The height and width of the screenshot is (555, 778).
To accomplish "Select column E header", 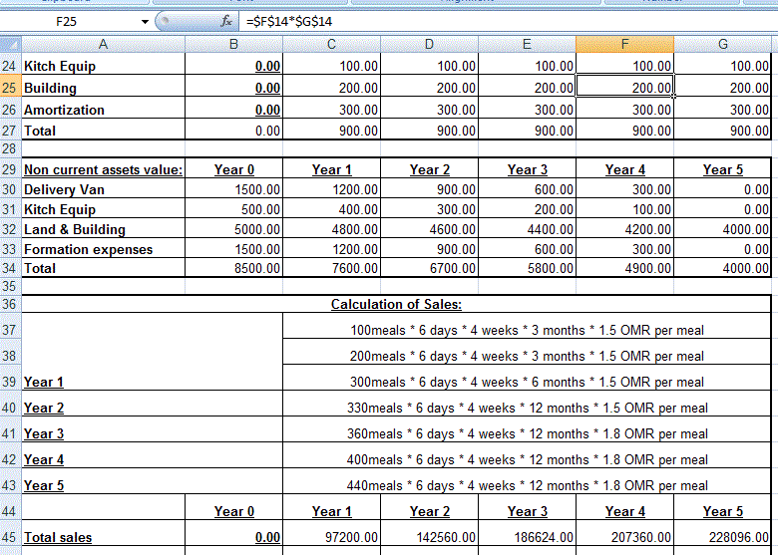I will point(527,45).
